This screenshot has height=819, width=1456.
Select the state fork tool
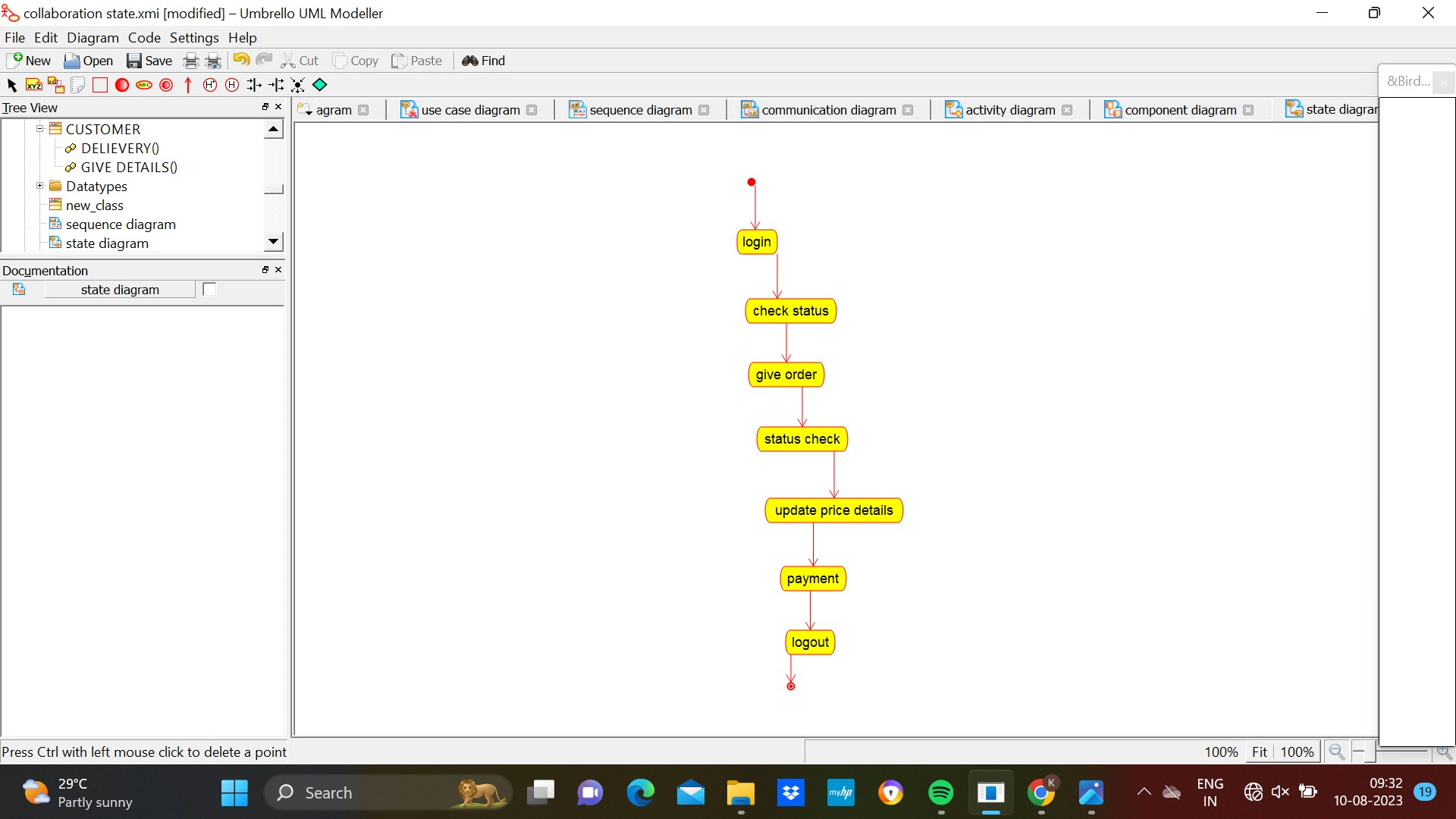[254, 85]
